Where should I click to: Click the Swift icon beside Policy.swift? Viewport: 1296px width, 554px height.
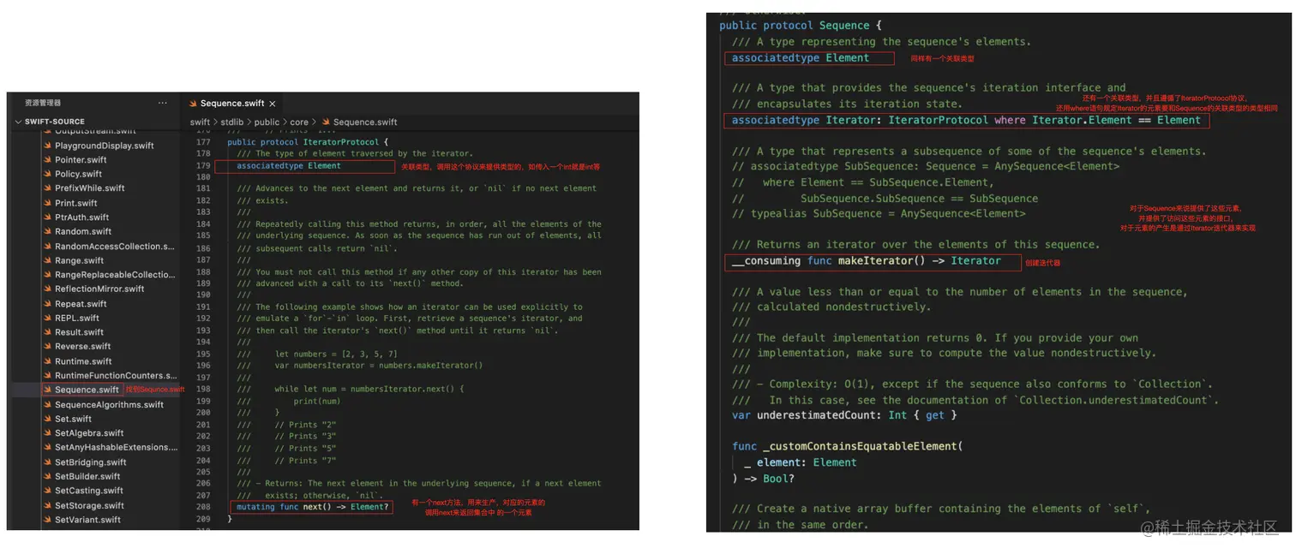pyautogui.click(x=48, y=174)
